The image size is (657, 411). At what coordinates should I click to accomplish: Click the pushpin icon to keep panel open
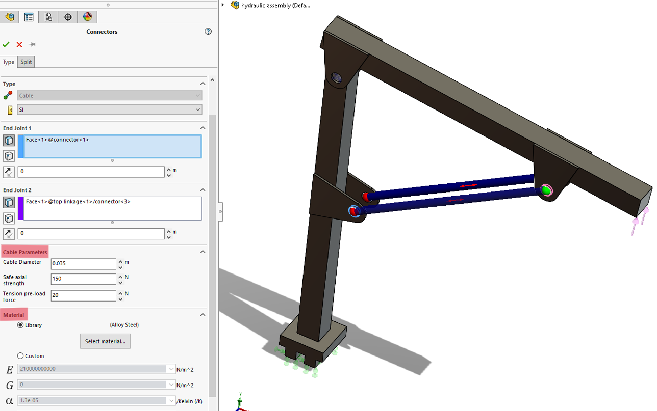click(32, 45)
